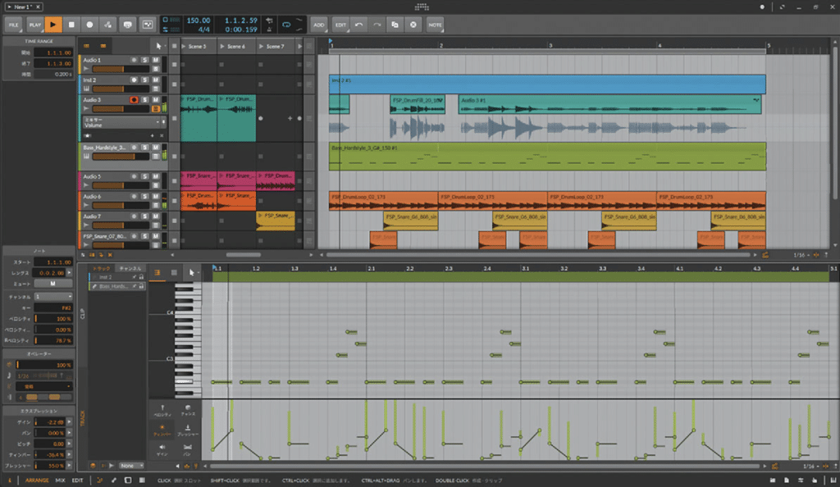Solo the Audio 1 track

pos(145,61)
